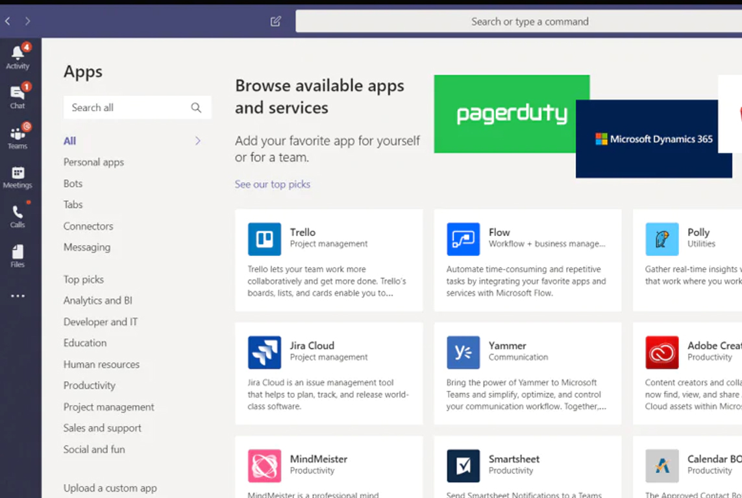Click the Flow app title
The image size is (742, 498).
coord(499,232)
